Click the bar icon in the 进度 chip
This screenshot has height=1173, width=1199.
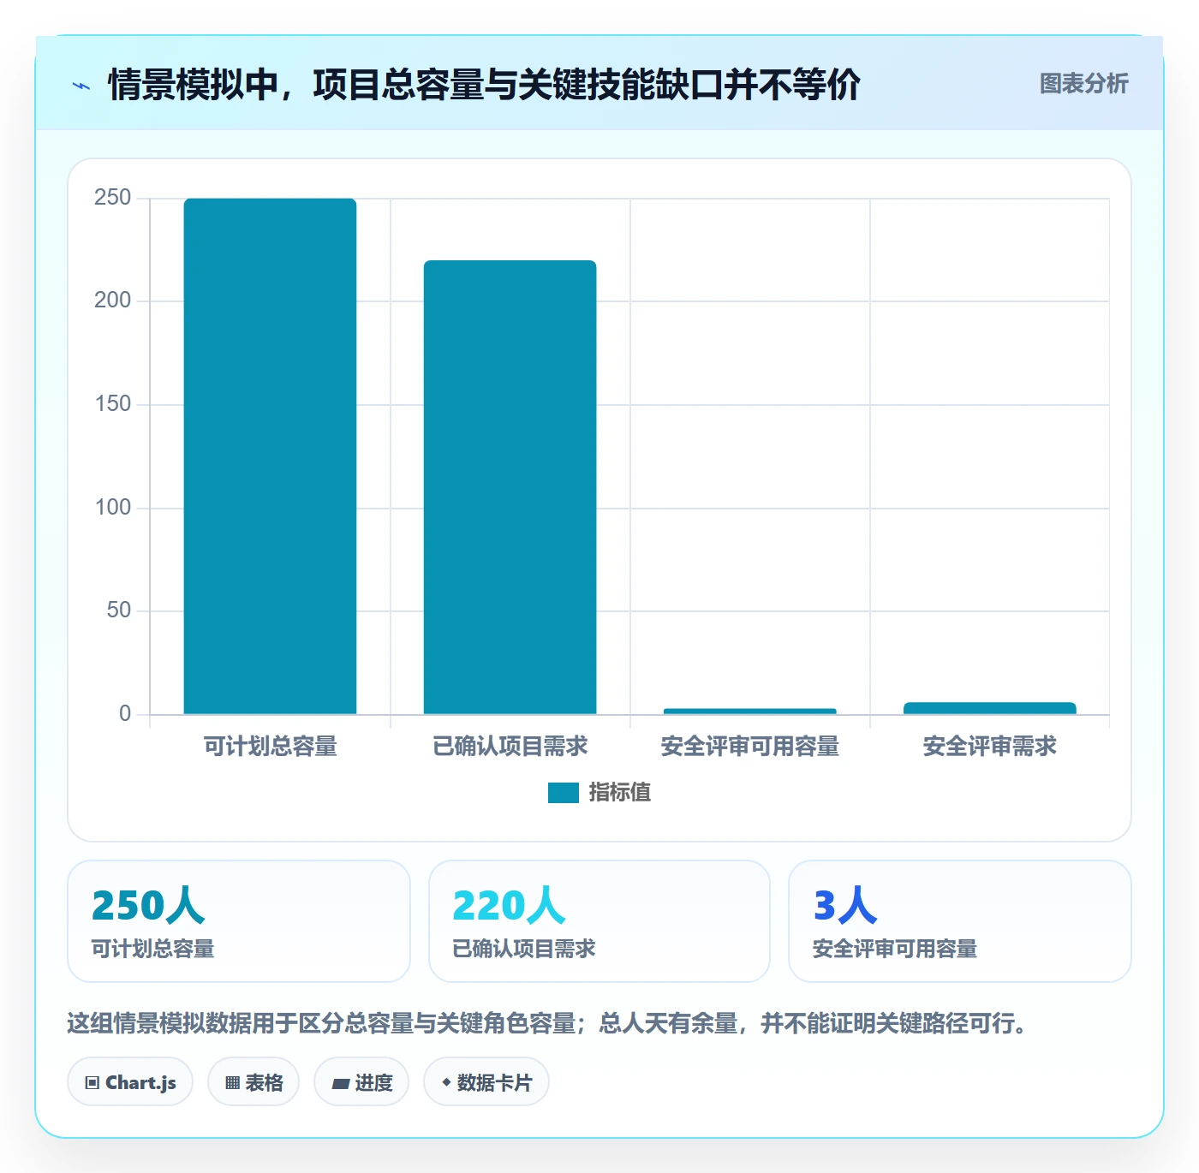click(x=340, y=1084)
